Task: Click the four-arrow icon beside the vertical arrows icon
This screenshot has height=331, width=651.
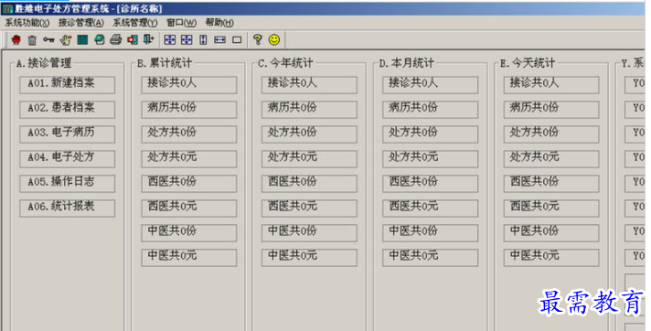Action: click(x=187, y=40)
